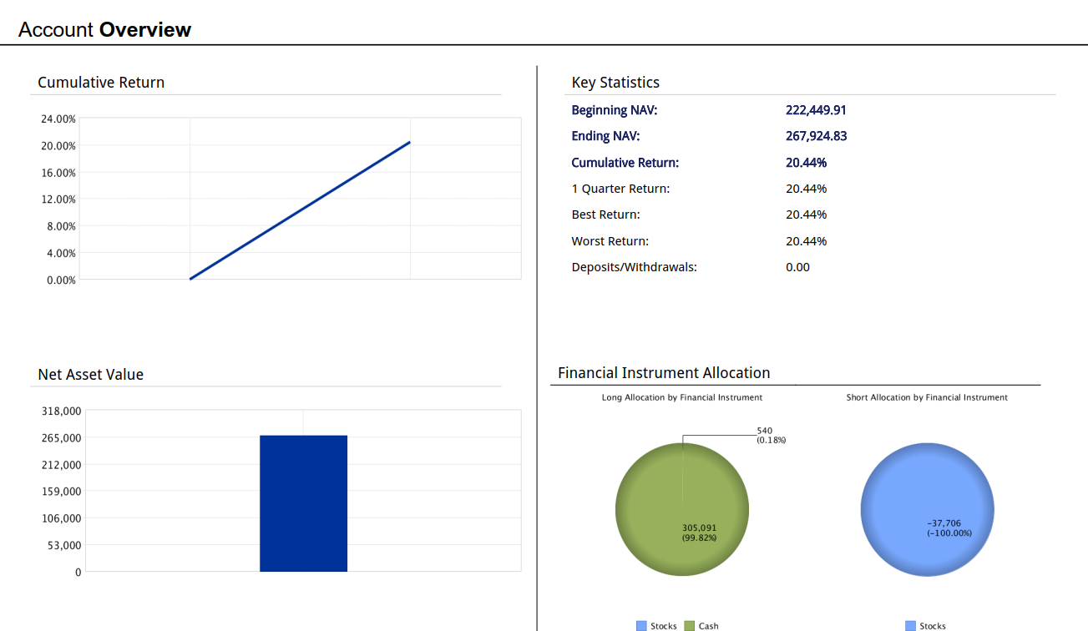This screenshot has height=631, width=1088.
Task: Click the Key Statistics section heading
Action: [x=615, y=83]
